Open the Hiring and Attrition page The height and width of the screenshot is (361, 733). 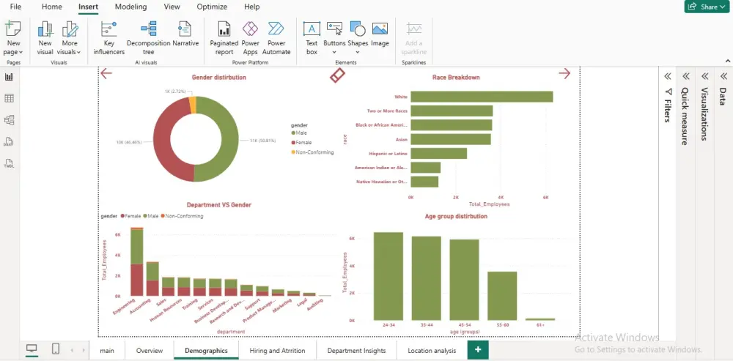click(277, 350)
